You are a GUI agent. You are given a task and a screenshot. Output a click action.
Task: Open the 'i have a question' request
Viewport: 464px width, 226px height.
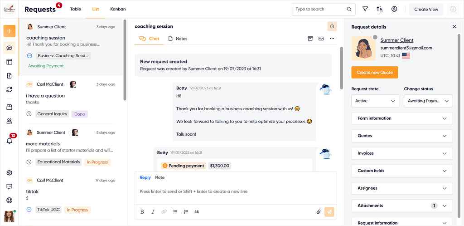70,99
